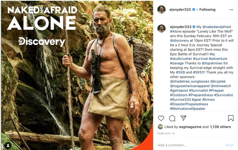This screenshot has width=238, height=150.
Task: View the list of 1,139 others who liked
Action: pos(221,127)
